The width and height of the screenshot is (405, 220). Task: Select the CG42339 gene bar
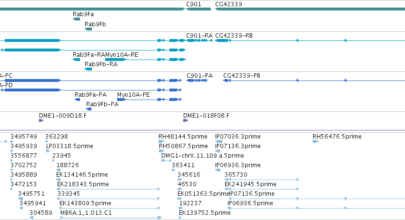310,9
